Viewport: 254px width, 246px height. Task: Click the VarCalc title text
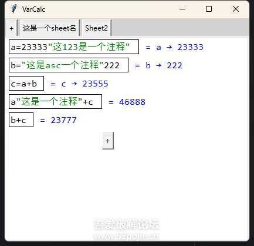pos(33,9)
